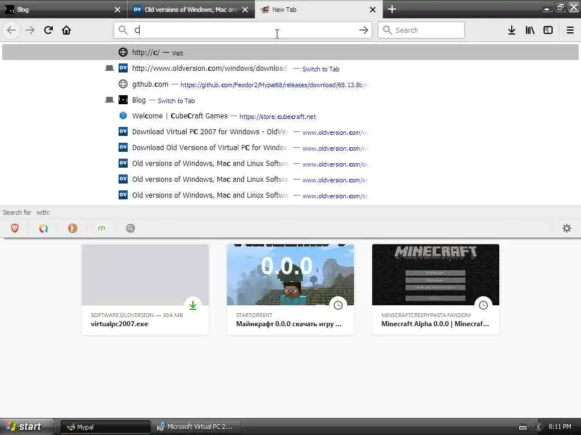Expand hidden tray icons chevron
This screenshot has height=435, width=581.
click(538, 427)
